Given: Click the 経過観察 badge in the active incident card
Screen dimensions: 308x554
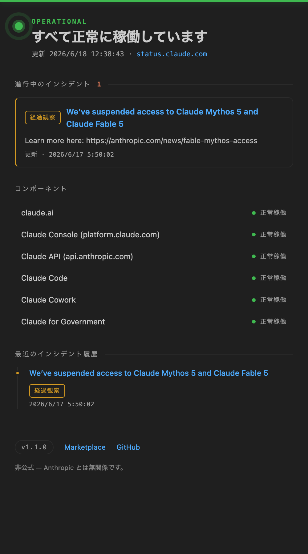Looking at the screenshot, I should 43,118.
